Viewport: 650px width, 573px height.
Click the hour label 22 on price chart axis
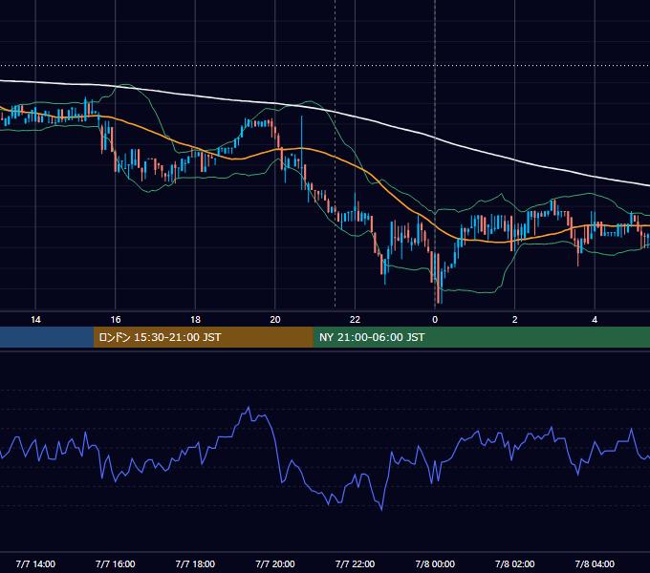355,320
